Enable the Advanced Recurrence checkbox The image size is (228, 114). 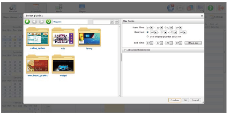pos(125,50)
